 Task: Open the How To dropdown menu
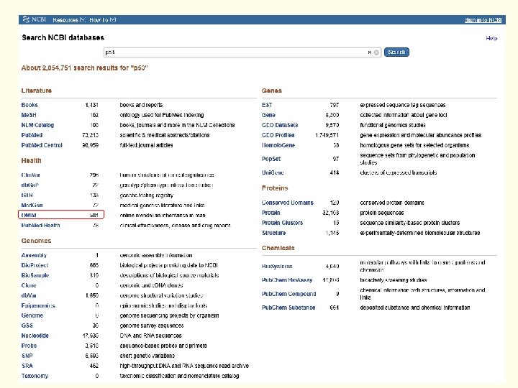(x=102, y=20)
